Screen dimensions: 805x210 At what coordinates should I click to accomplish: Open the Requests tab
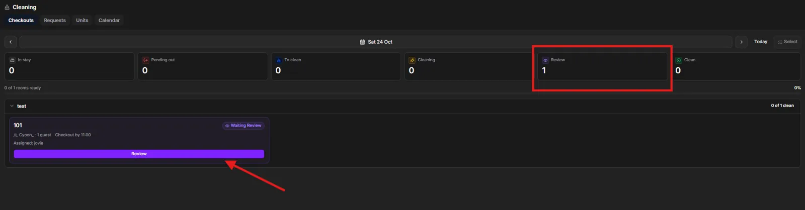click(55, 20)
